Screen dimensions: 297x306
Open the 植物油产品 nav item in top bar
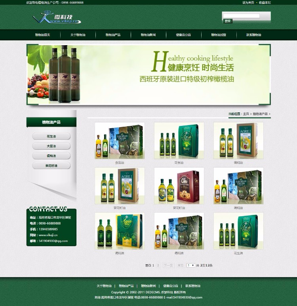(113, 35)
